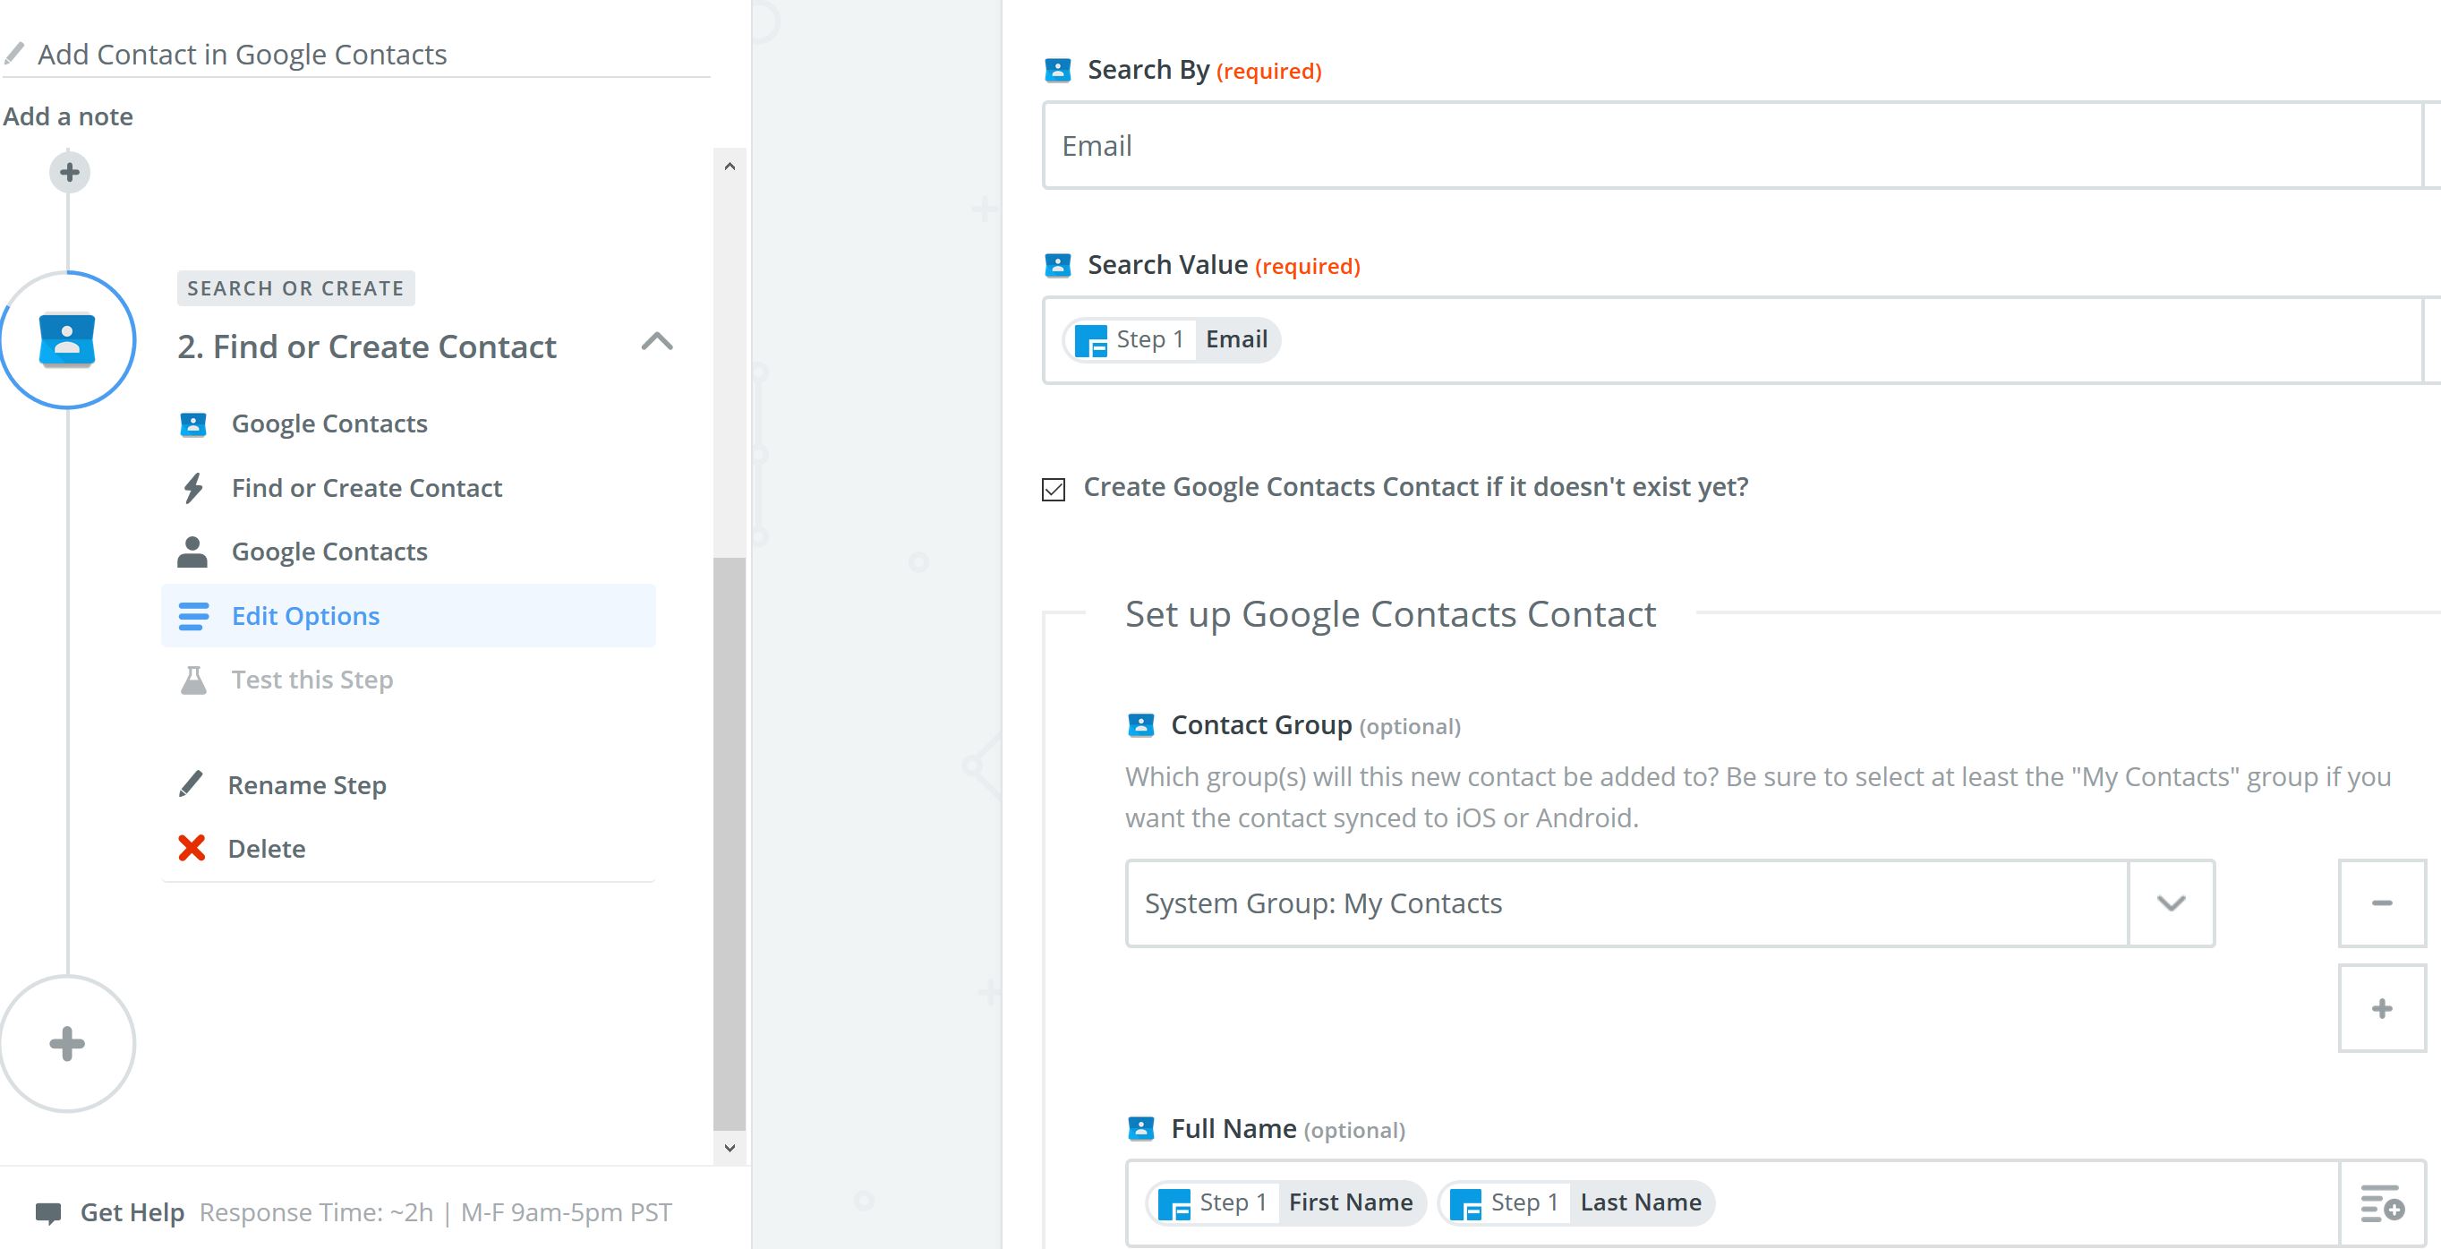Click the Test this Step flask icon
Image resolution: width=2441 pixels, height=1249 pixels.
point(193,680)
